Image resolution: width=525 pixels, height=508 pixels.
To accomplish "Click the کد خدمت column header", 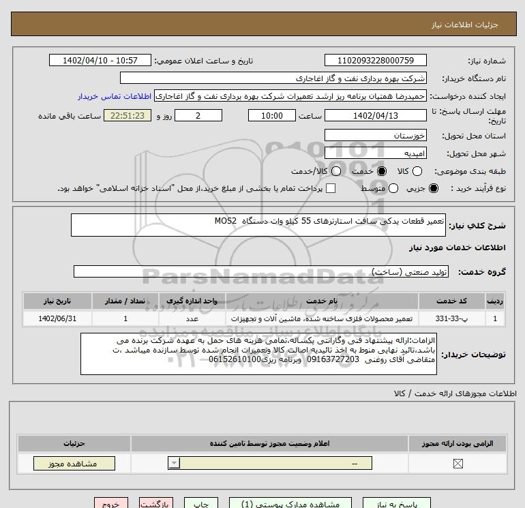I will pyautogui.click(x=451, y=301).
